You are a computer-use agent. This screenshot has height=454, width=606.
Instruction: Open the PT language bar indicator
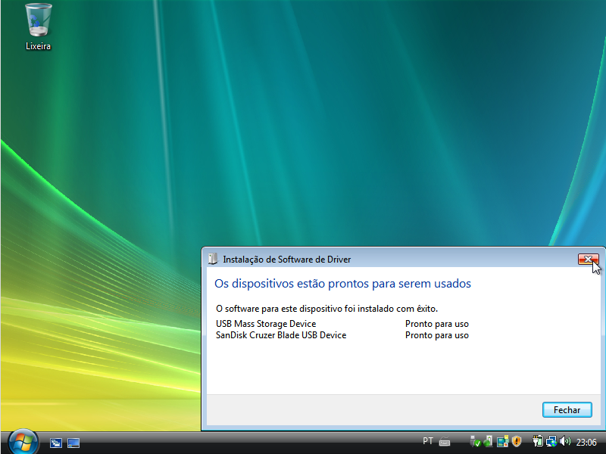pos(428,441)
